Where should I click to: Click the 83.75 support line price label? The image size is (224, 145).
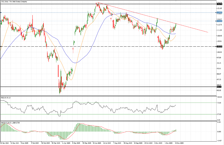point(219,86)
